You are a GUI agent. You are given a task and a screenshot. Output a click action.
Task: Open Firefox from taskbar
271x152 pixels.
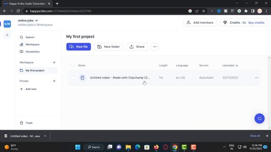[156, 147]
